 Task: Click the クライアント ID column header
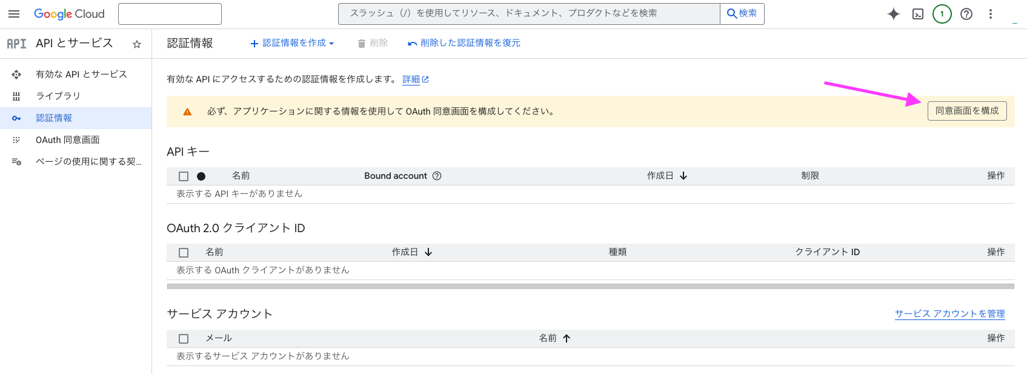[x=828, y=252]
